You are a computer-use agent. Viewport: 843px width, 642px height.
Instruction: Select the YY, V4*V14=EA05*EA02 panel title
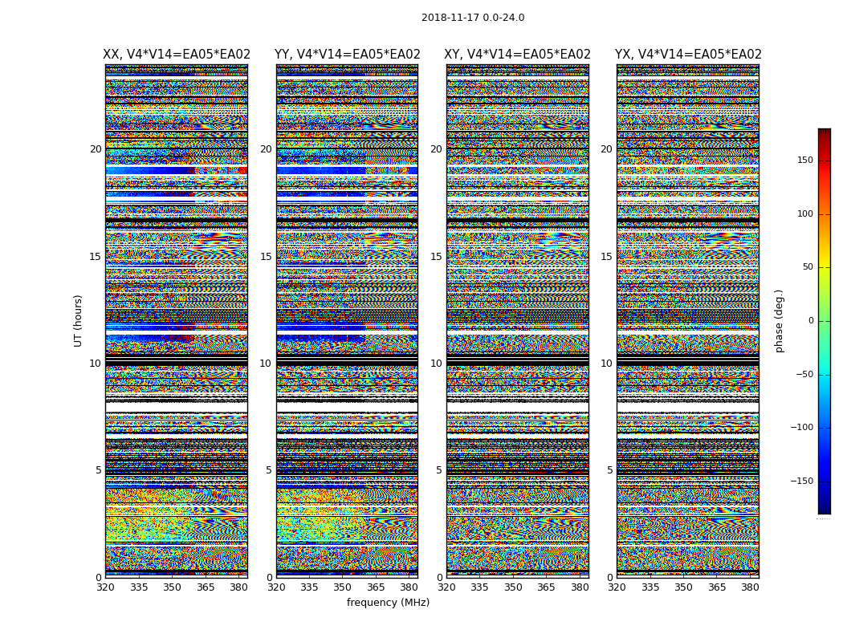point(348,55)
